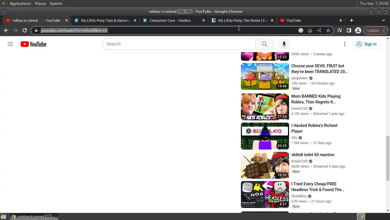Reload the current page
Screen dimensions: 390x220
click(x=25, y=30)
